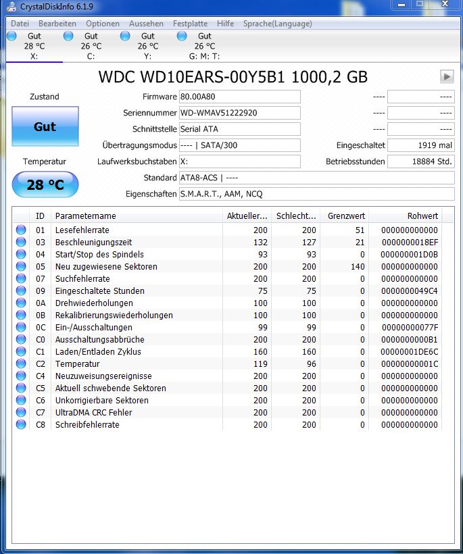Open the Sprache(Language) menu

(x=277, y=24)
